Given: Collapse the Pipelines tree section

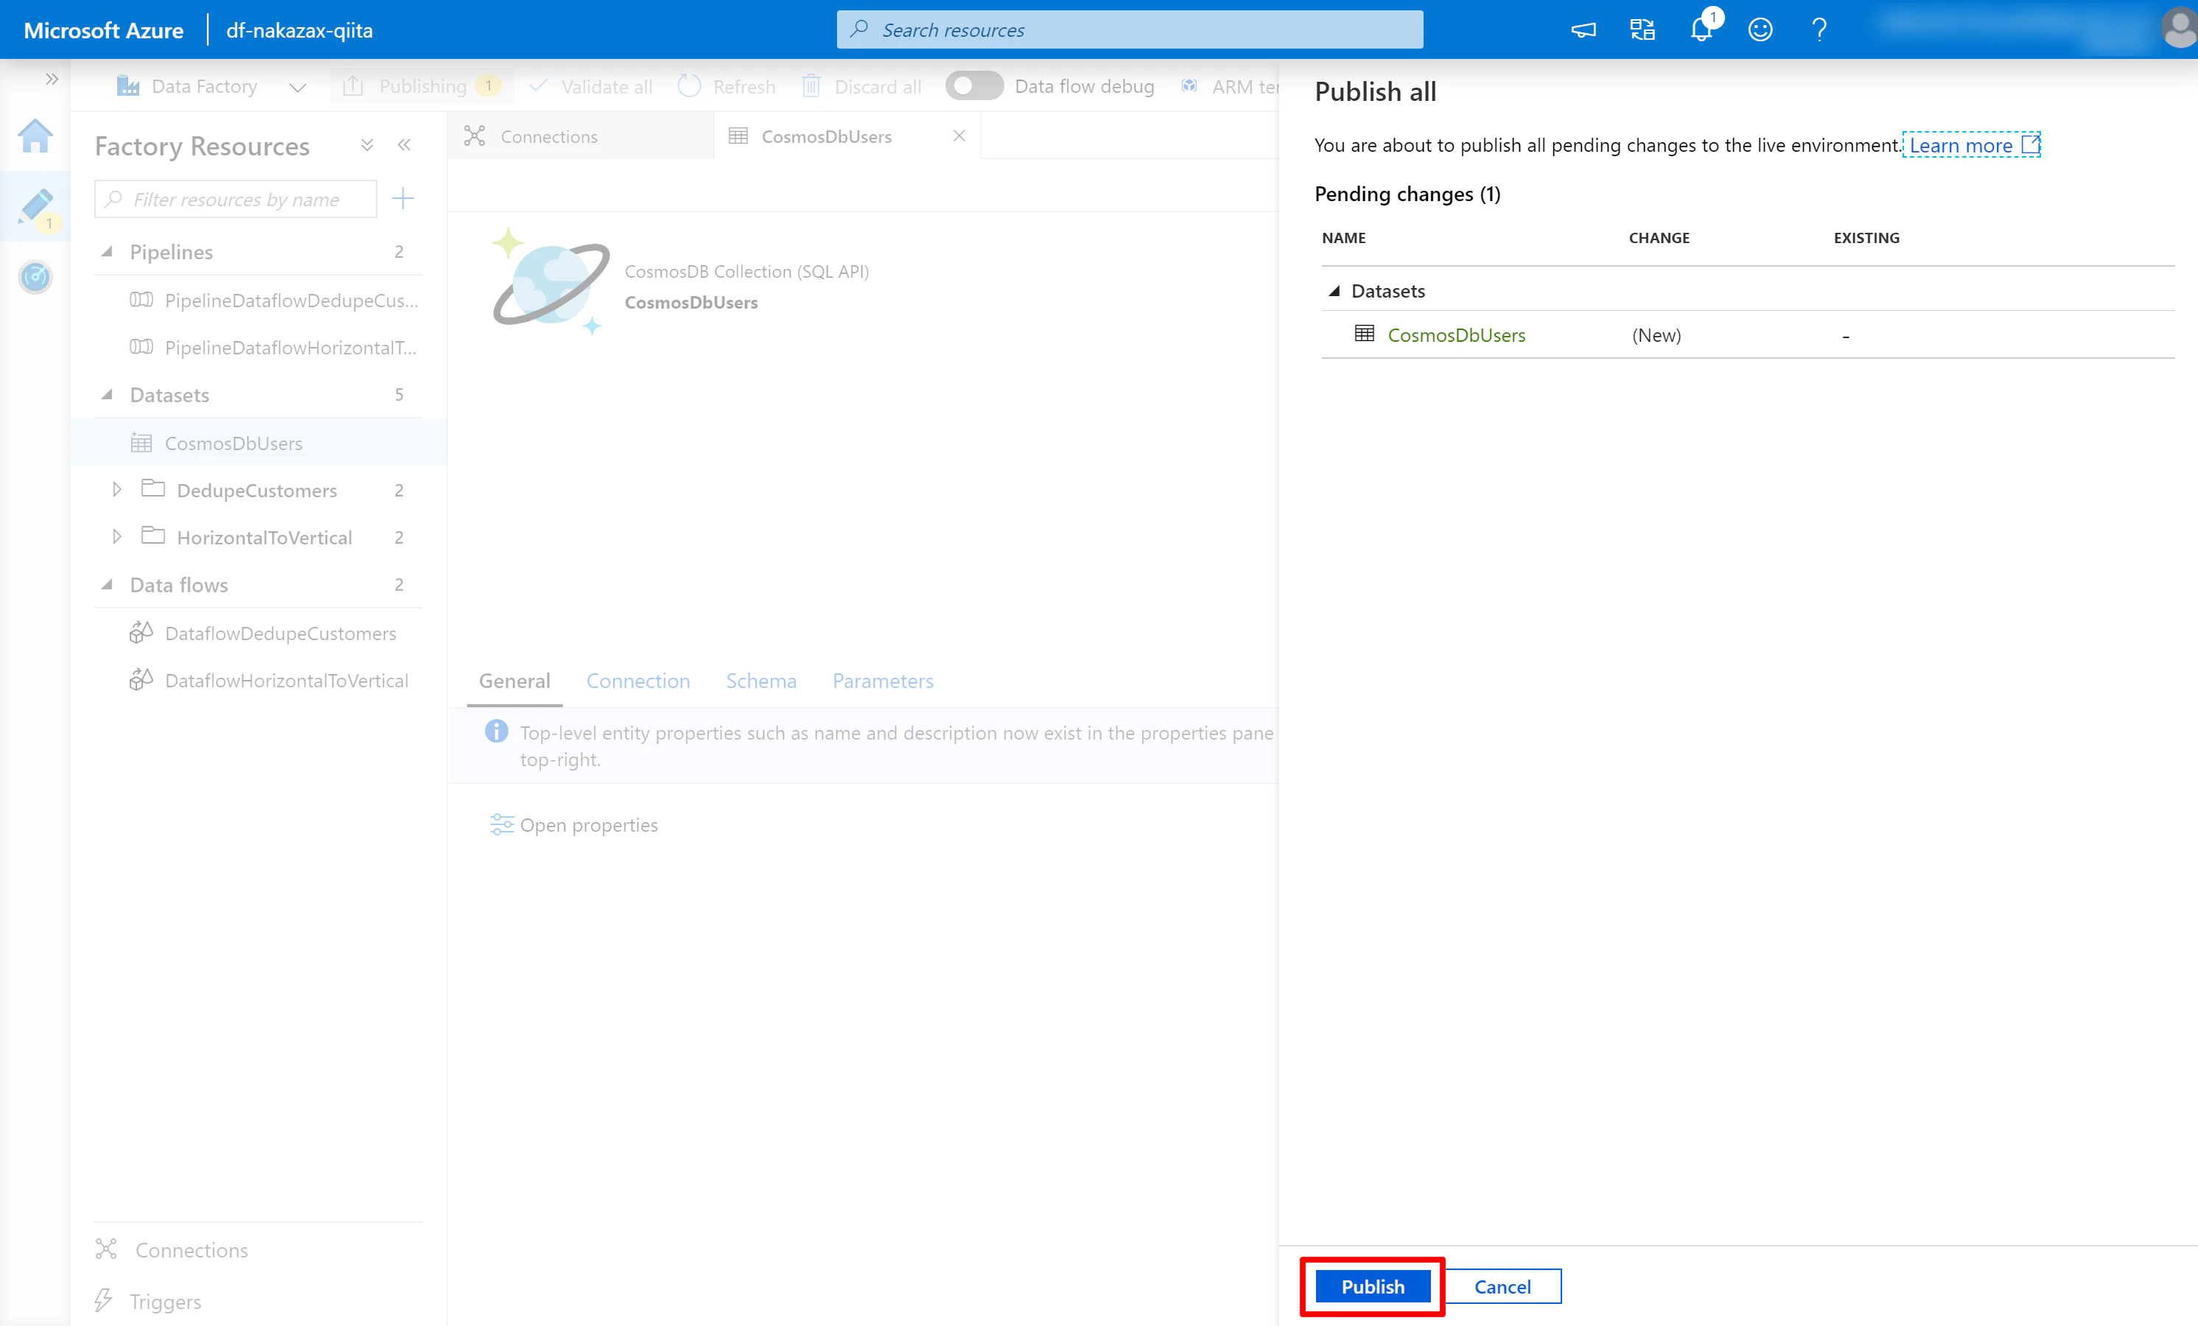Looking at the screenshot, I should pyautogui.click(x=107, y=251).
